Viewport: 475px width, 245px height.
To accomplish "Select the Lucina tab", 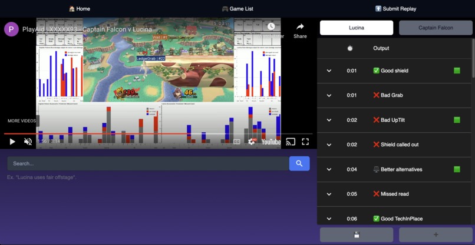I will [x=357, y=28].
